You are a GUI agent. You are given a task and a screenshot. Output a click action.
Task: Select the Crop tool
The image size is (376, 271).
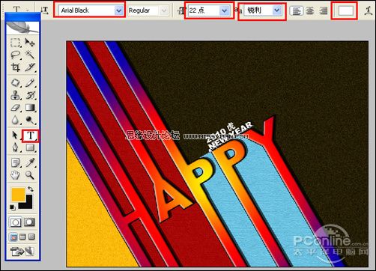[15, 67]
